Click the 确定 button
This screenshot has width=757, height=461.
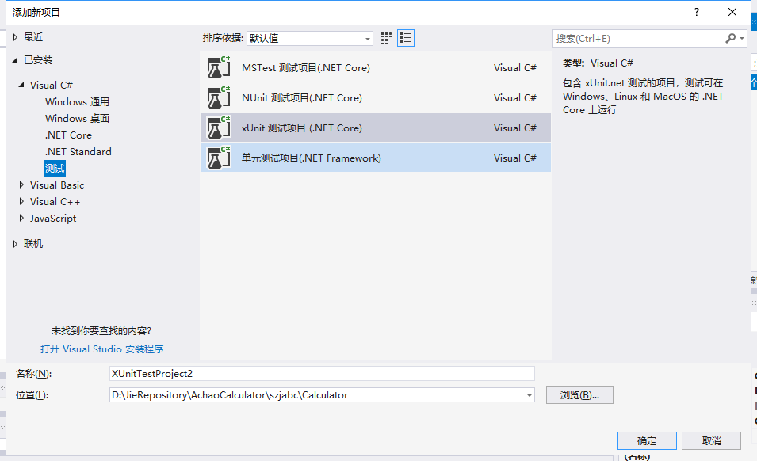[x=647, y=440]
